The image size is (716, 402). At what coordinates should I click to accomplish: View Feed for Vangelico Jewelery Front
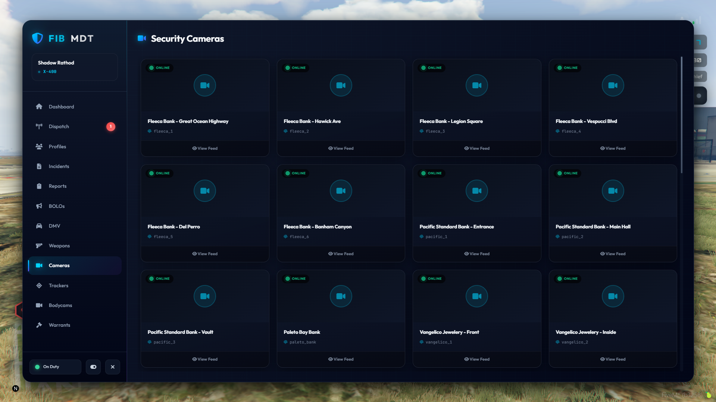point(476,359)
